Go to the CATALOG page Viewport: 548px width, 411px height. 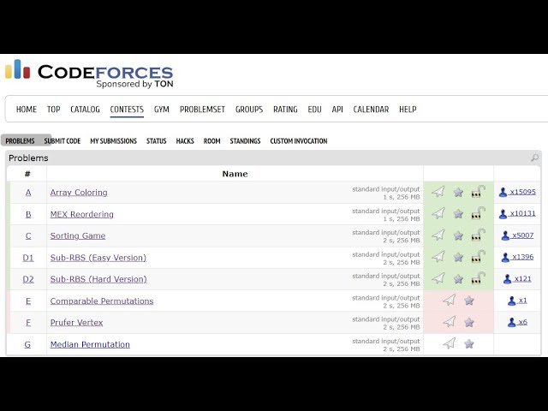(85, 110)
